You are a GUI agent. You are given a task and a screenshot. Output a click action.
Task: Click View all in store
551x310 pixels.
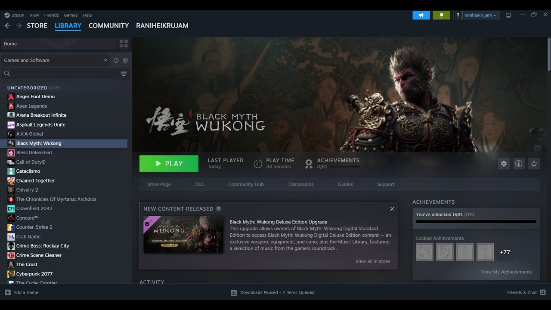click(373, 261)
